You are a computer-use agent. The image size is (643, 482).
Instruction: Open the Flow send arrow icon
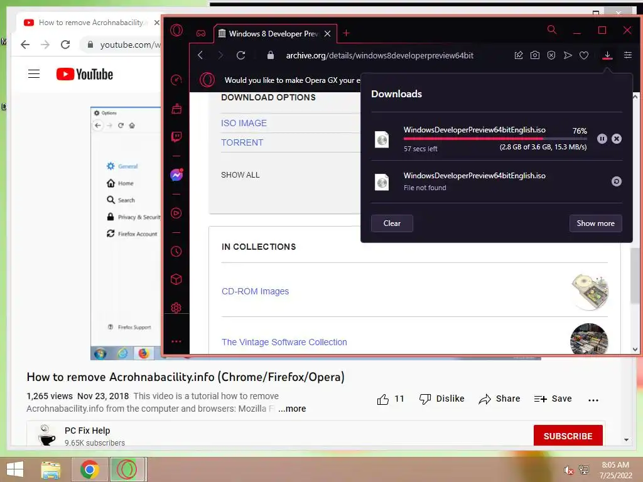[568, 55]
